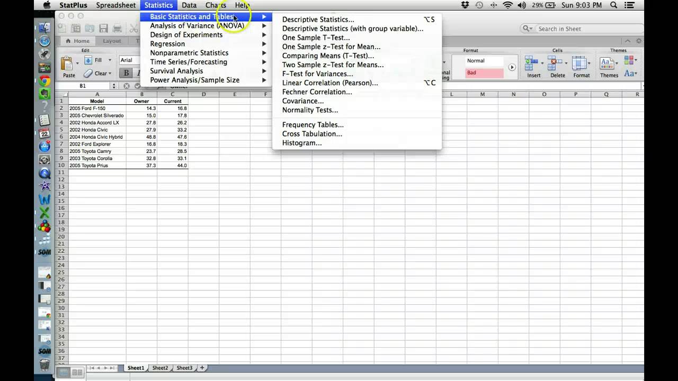This screenshot has height=381, width=678.
Task: Open iMovie star icon in dock
Action: tap(44, 186)
